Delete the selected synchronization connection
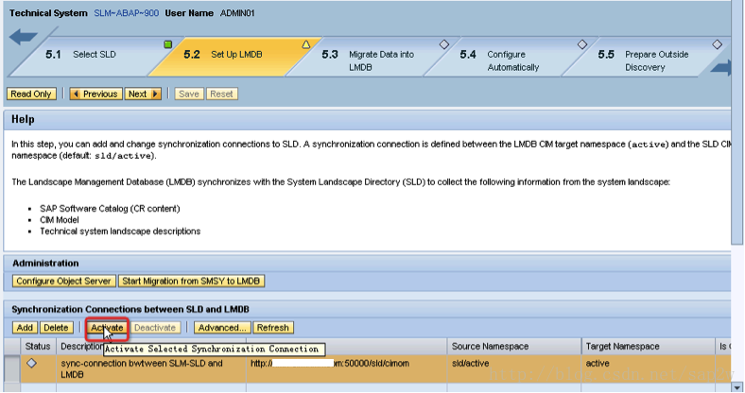 [x=56, y=328]
